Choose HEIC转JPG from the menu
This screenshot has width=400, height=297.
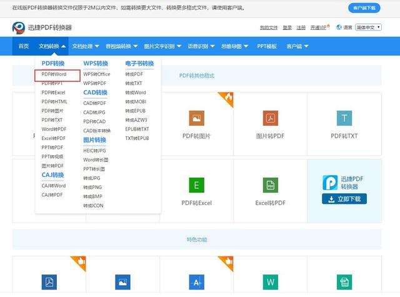pos(94,151)
